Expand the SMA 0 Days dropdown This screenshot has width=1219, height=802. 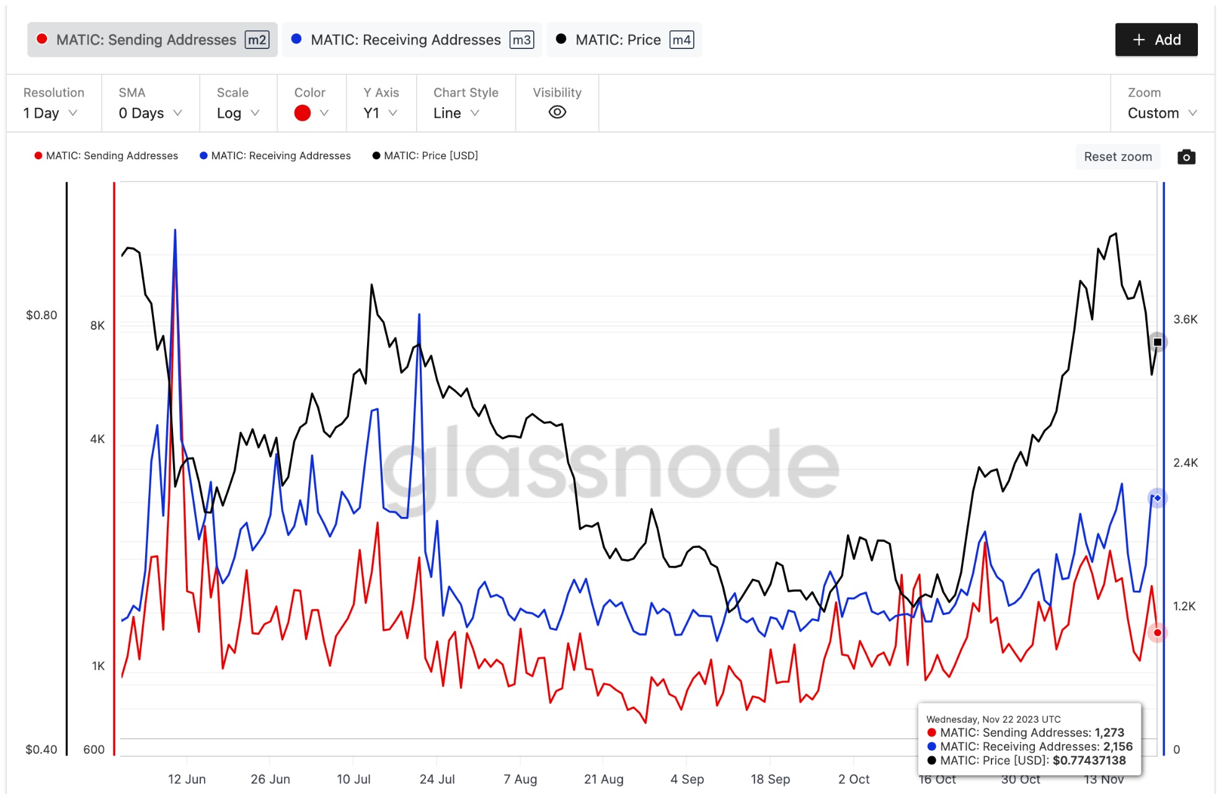pos(150,113)
